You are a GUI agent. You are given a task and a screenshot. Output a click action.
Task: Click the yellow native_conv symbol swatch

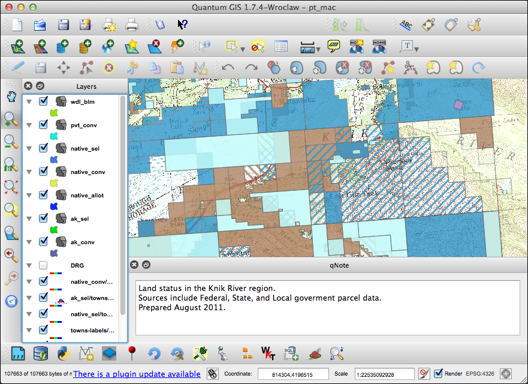pyautogui.click(x=54, y=183)
